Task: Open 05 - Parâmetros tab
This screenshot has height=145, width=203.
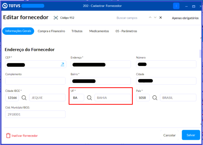Action: [126, 31]
